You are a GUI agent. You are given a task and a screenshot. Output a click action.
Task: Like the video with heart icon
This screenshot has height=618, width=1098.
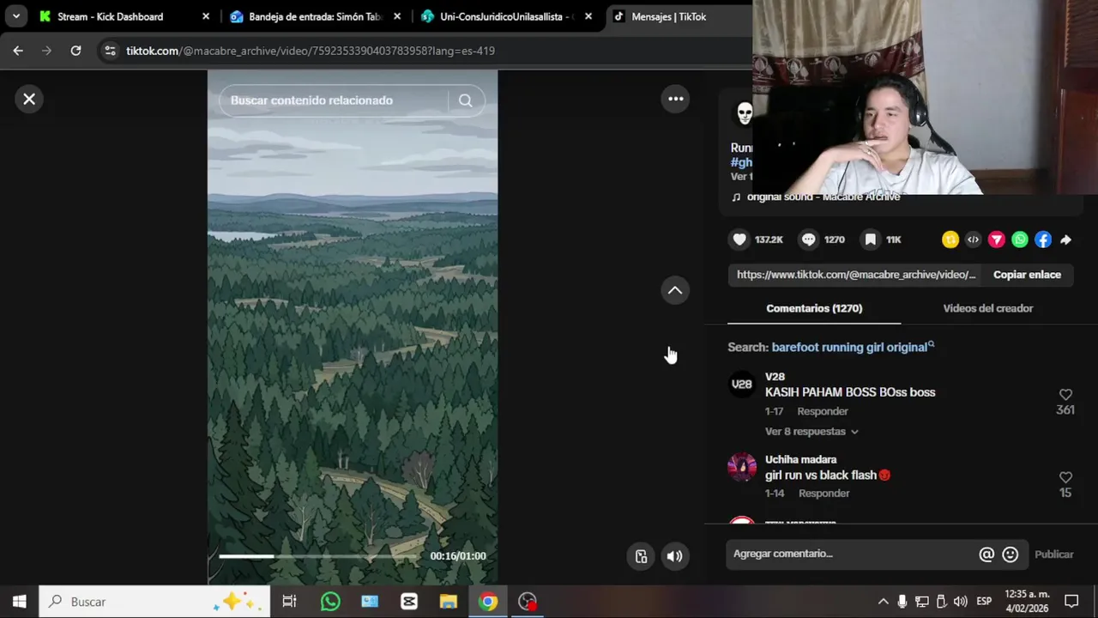pyautogui.click(x=739, y=239)
